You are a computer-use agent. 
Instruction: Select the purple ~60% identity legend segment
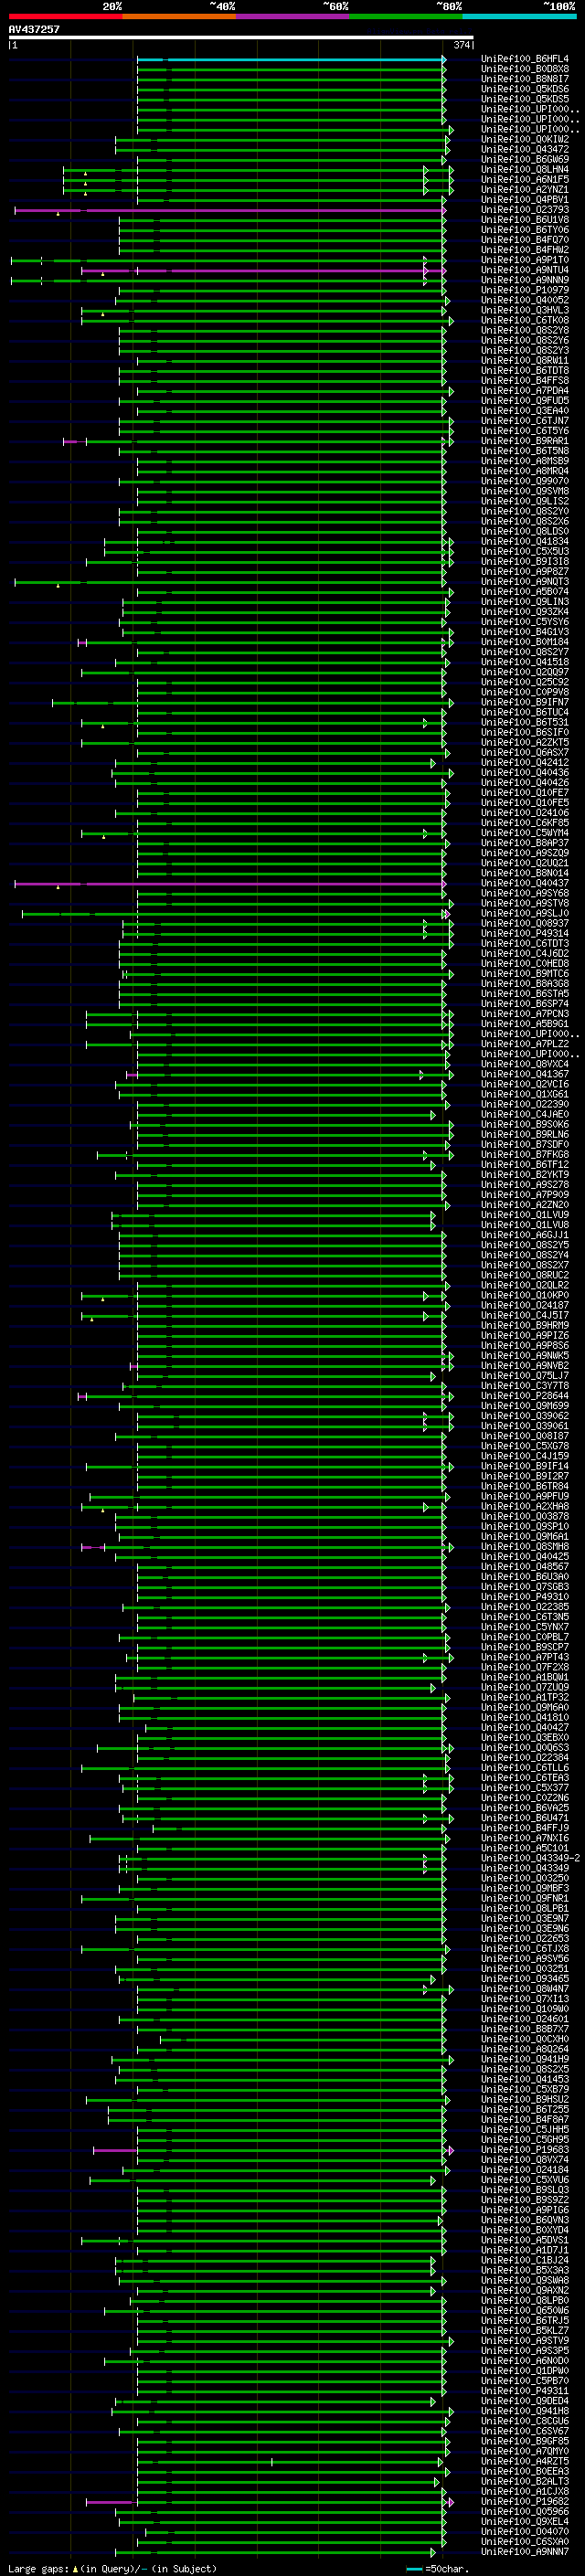click(293, 16)
